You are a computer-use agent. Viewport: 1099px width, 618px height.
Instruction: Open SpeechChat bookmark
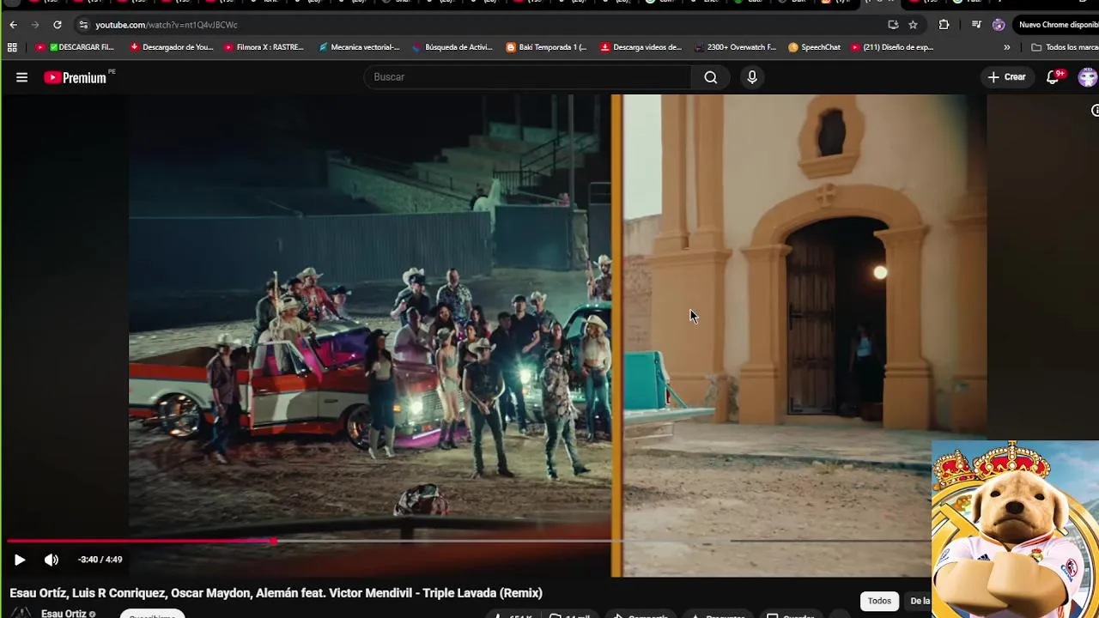pos(814,47)
